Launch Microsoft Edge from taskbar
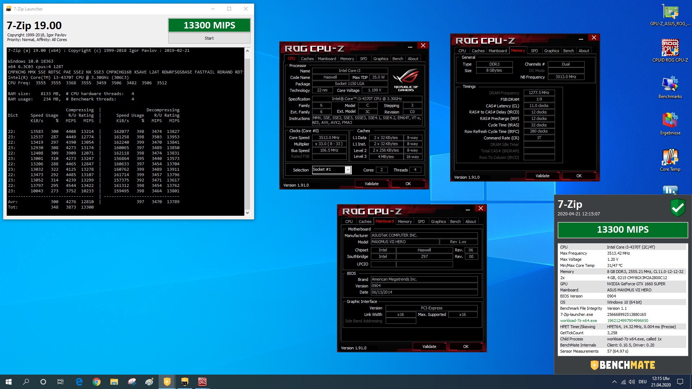Viewport: 692px width, 389px height. [79, 382]
